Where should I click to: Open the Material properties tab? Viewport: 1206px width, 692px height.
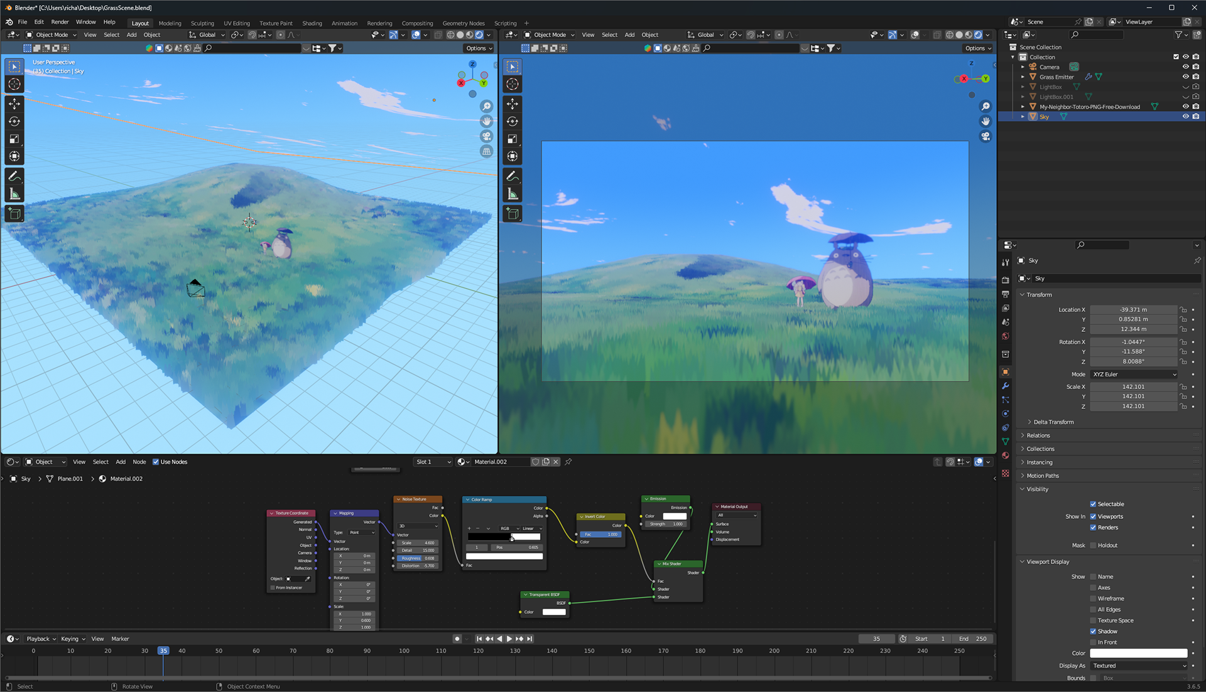coord(1005,455)
